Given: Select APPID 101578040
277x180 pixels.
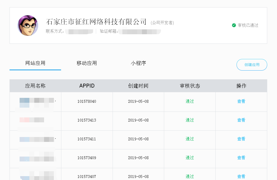Looking at the screenshot, I should coord(87,101).
